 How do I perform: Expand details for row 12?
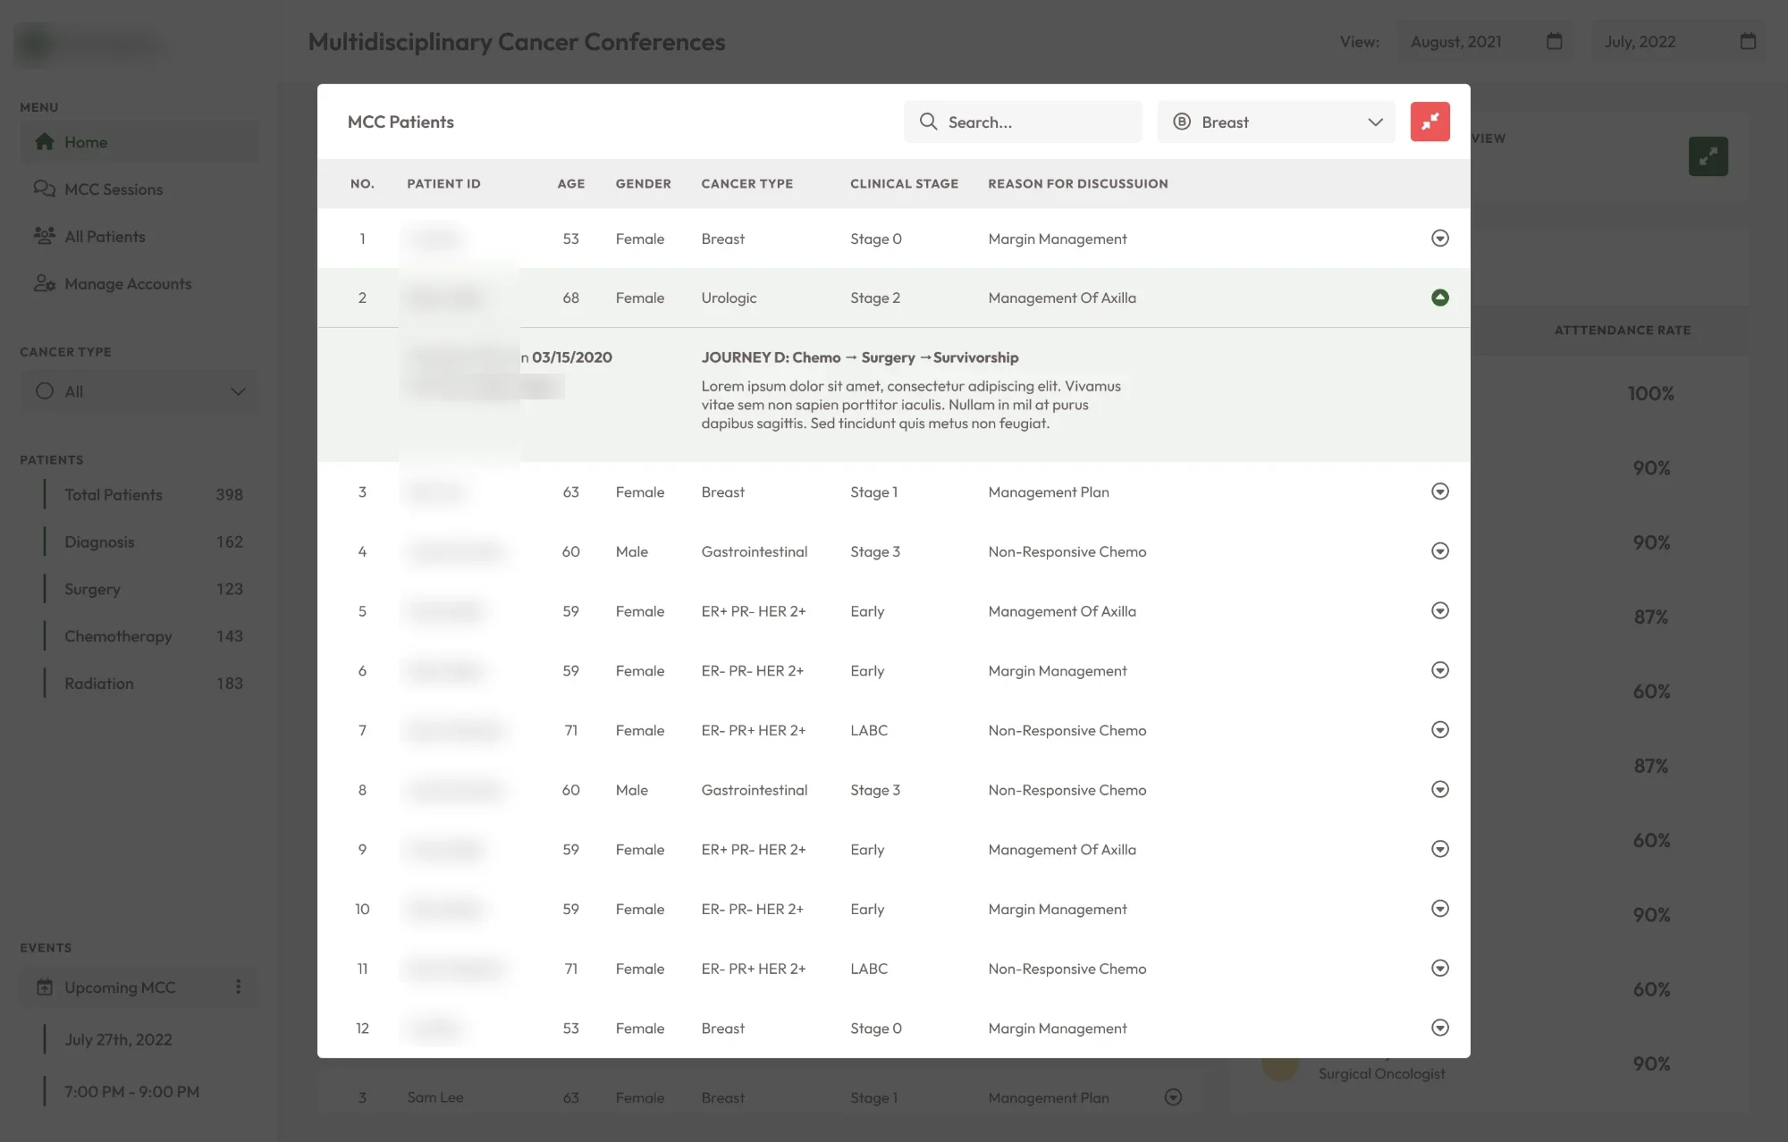pos(1439,1028)
